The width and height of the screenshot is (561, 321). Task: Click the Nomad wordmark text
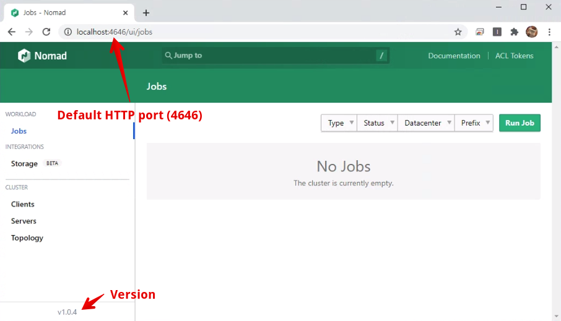(x=50, y=56)
